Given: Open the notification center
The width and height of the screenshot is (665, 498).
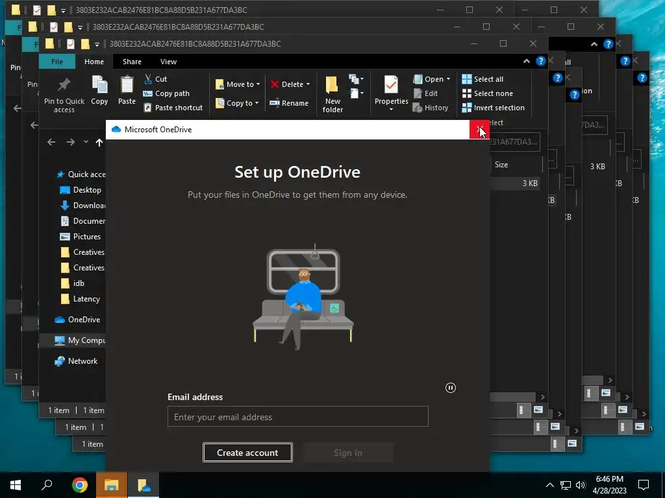Looking at the screenshot, I should tap(644, 485).
